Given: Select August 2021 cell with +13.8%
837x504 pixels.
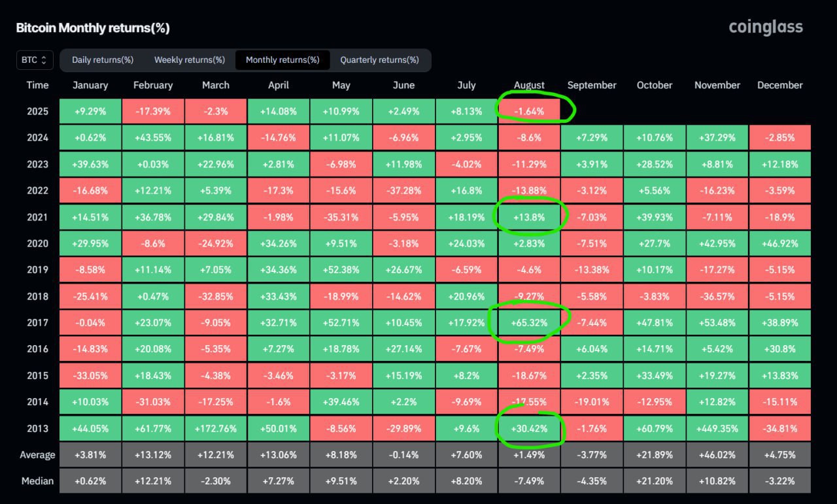Looking at the screenshot, I should (x=529, y=217).
